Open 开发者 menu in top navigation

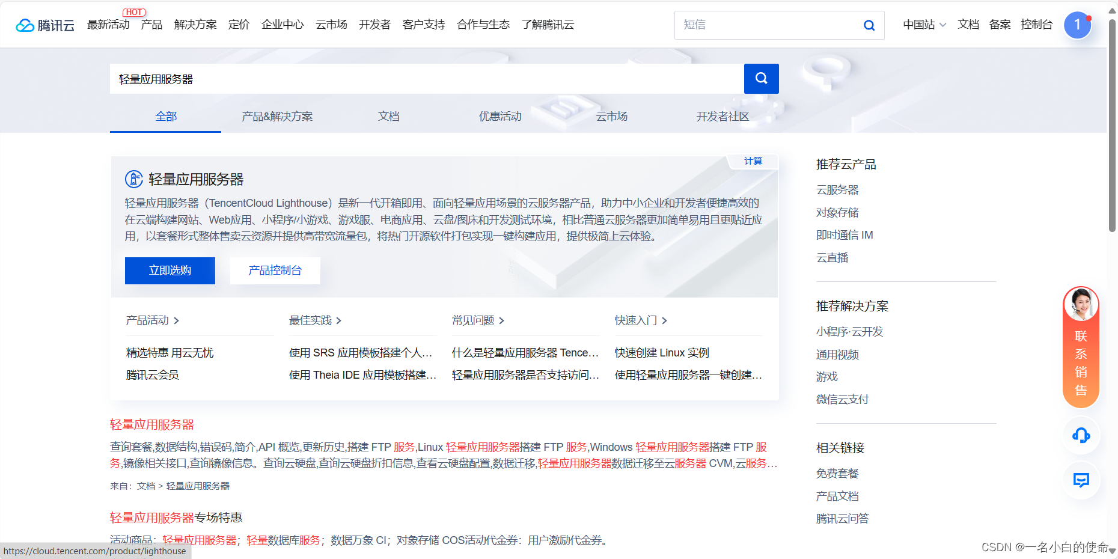coord(374,25)
